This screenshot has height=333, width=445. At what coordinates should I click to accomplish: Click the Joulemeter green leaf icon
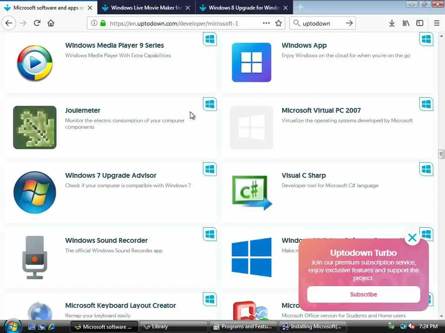click(x=35, y=127)
